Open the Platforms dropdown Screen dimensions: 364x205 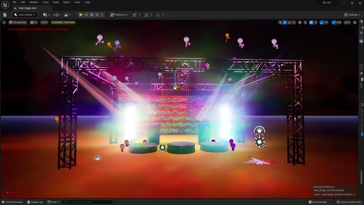pyautogui.click(x=119, y=15)
